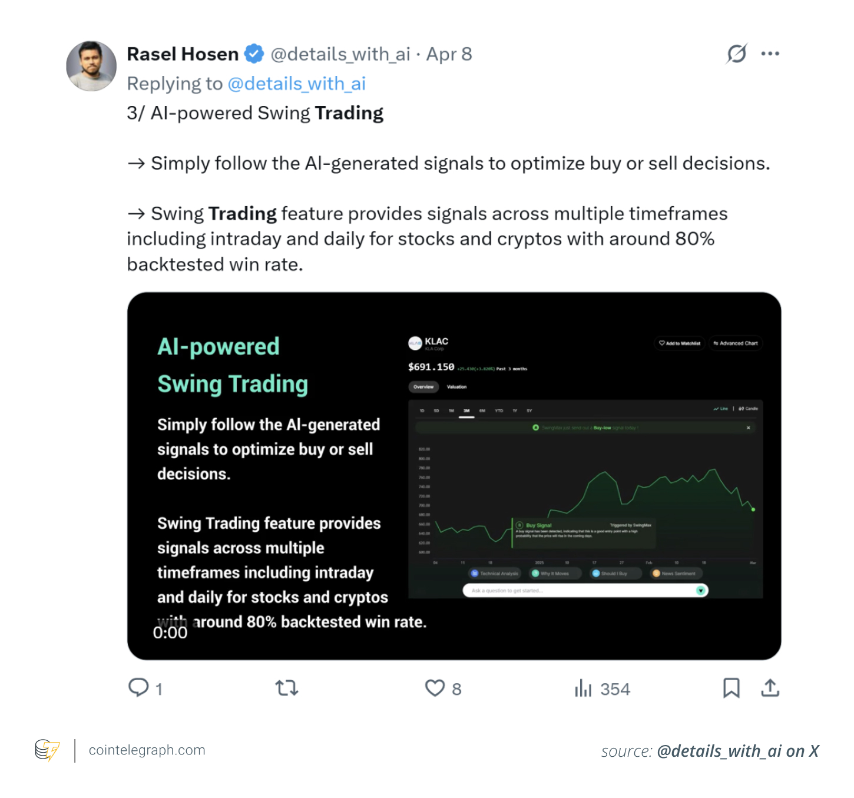The image size is (854, 798).
Task: Select the Should I Buy chip
Action: (x=614, y=573)
